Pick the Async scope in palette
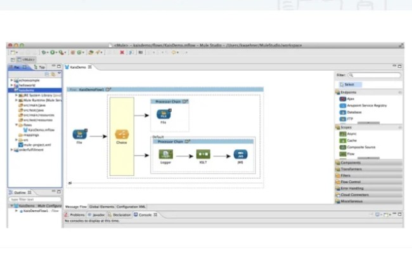The height and width of the screenshot is (254, 412). pyautogui.click(x=348, y=134)
